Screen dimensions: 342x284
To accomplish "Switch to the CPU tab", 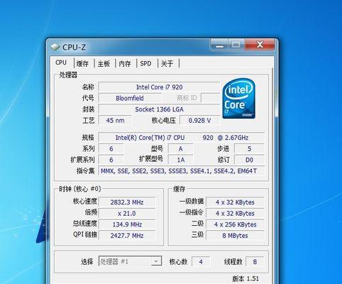I will pyautogui.click(x=61, y=62).
